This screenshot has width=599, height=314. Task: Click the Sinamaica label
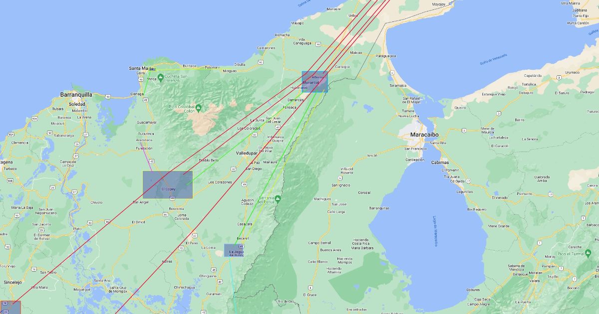[x=398, y=85]
